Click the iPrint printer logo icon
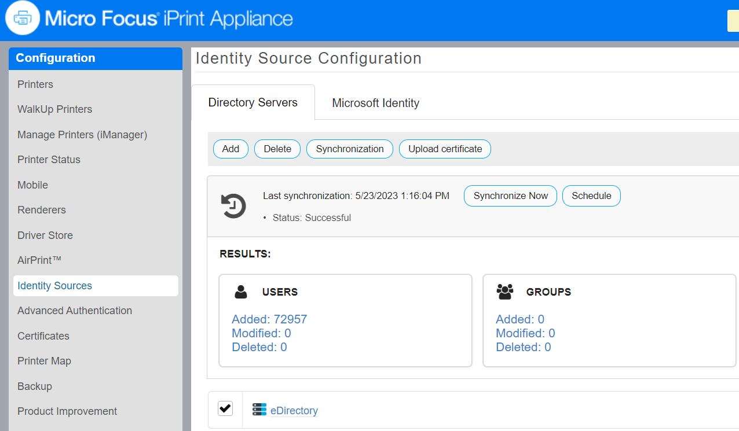739x431 pixels. [23, 19]
